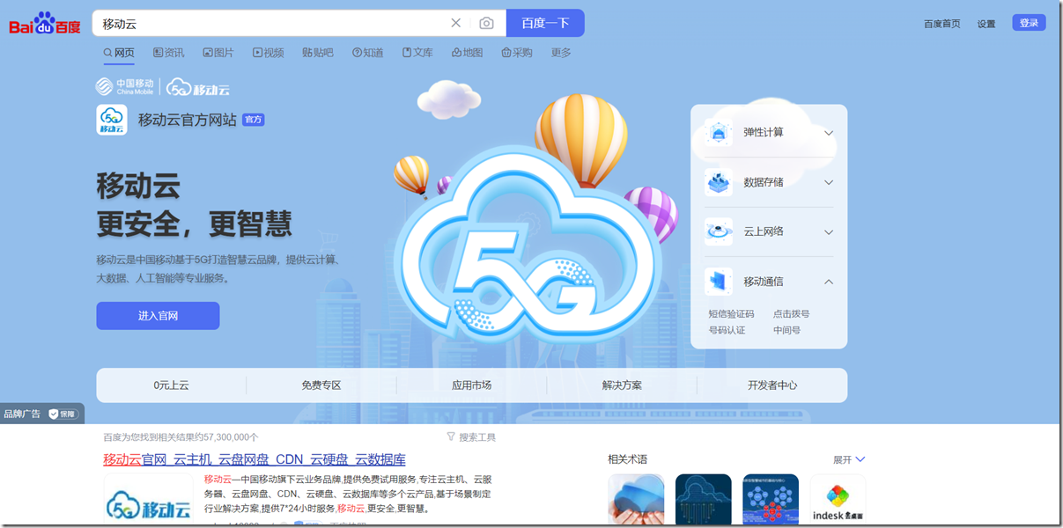Click the Baidu logo
This screenshot has height=528, width=1063.
click(44, 23)
